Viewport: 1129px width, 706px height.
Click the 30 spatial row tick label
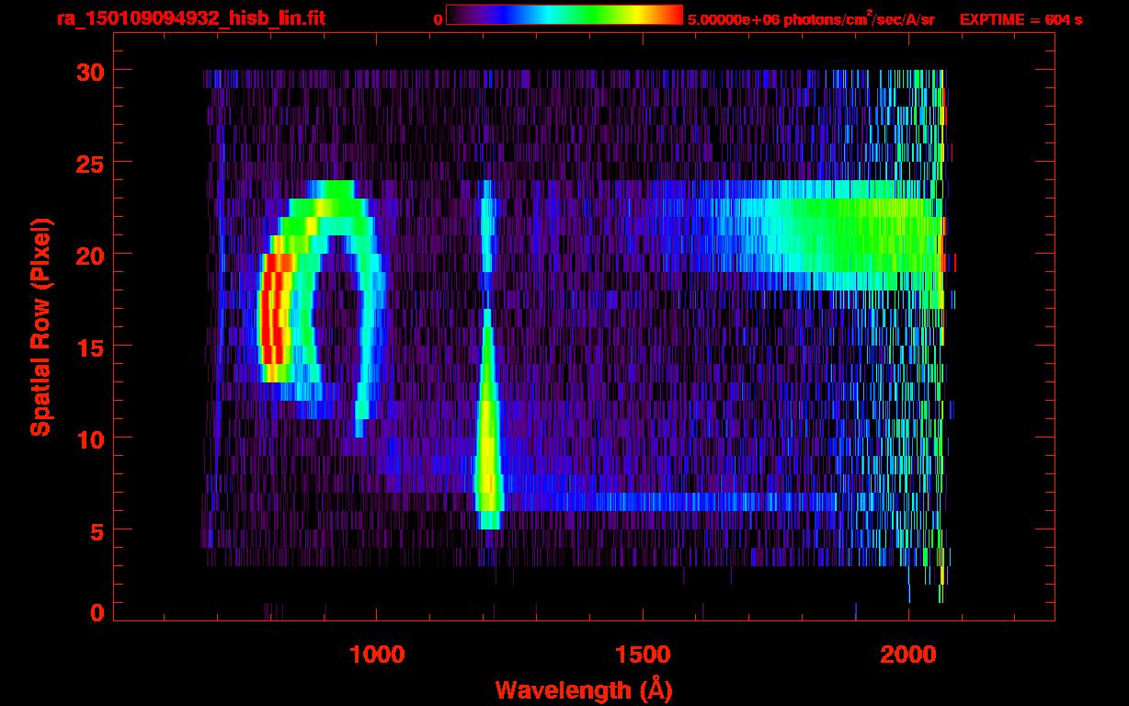(90, 71)
